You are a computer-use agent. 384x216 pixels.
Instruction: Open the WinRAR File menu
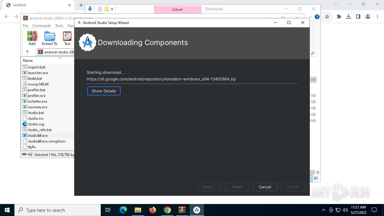[x=25, y=26]
